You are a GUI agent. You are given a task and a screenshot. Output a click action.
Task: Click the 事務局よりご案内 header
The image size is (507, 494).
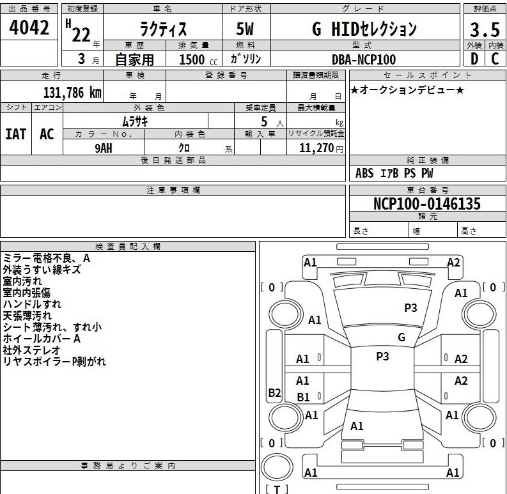[128, 466]
